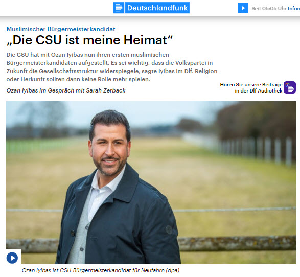
Task: Click the Deutschlandfunk lines logo icon
Action: [x=119, y=8]
